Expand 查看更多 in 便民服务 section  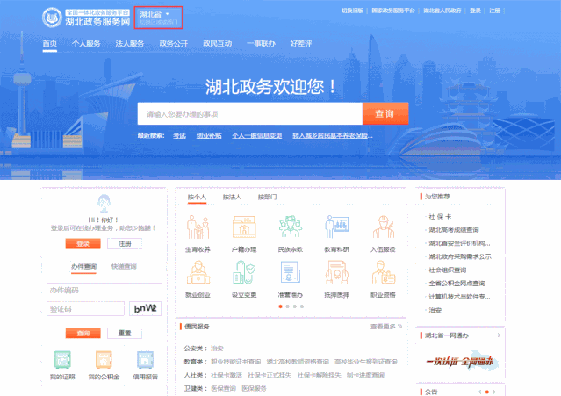385,327
